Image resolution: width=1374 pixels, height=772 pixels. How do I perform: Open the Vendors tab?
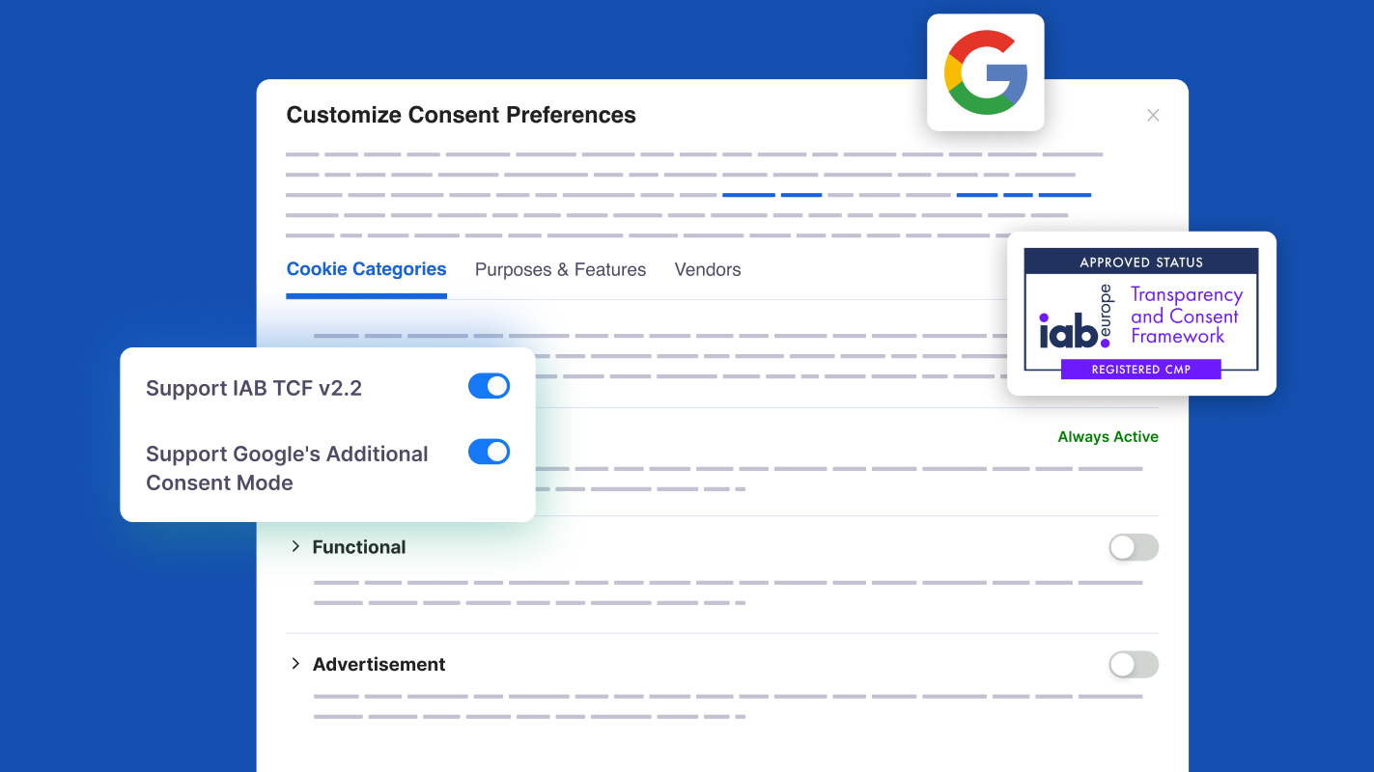coord(707,269)
